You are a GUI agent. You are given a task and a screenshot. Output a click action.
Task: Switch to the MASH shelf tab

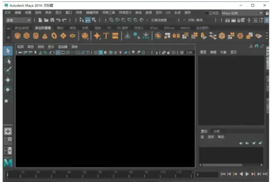184,28
